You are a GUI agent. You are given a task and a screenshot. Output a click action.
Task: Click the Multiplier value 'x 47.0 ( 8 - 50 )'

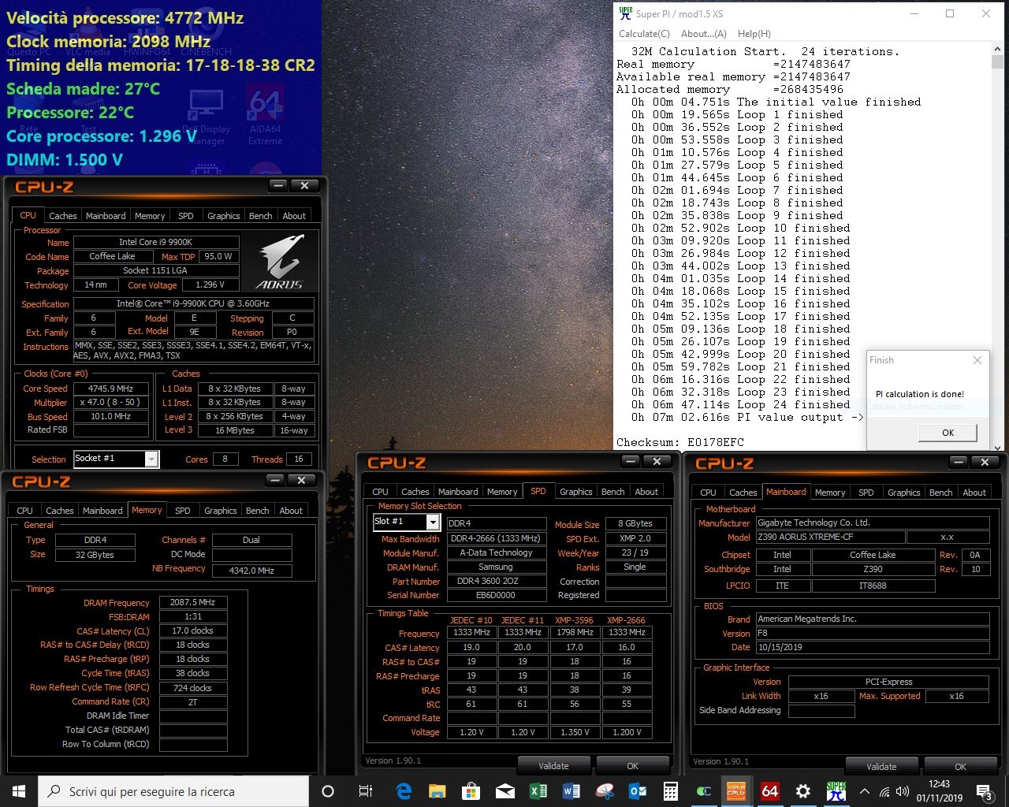[x=110, y=402]
